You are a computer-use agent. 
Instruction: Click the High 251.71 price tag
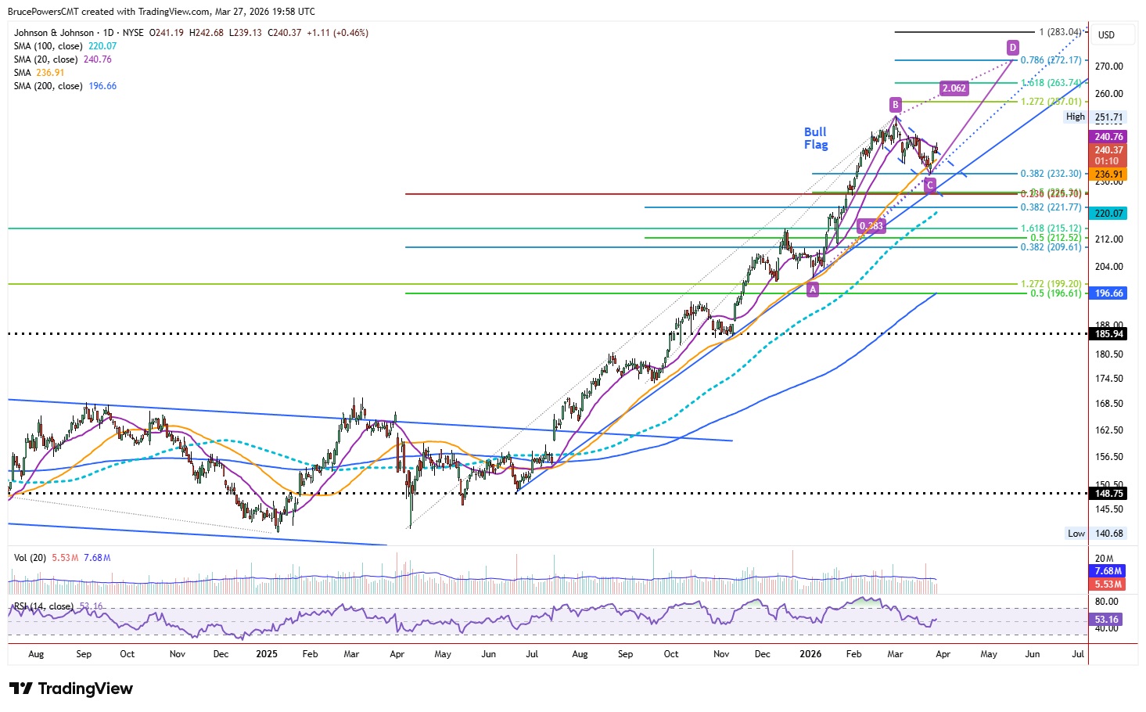coord(1095,117)
